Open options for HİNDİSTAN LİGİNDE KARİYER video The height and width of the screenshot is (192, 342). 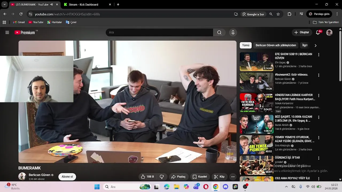coord(318,95)
